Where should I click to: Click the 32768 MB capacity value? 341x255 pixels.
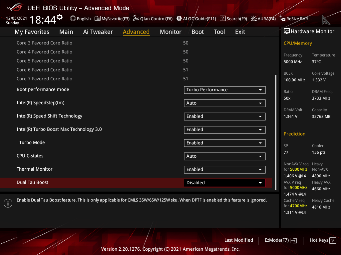pos(321,117)
